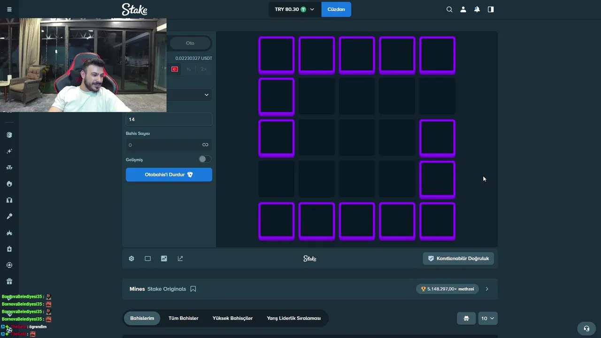Bookmark Mines as favorite
Image resolution: width=601 pixels, height=338 pixels.
193,289
